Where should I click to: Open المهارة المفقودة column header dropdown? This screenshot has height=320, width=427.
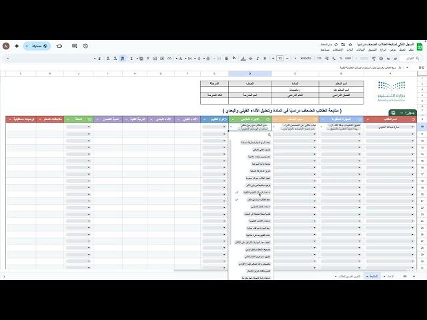[322, 119]
